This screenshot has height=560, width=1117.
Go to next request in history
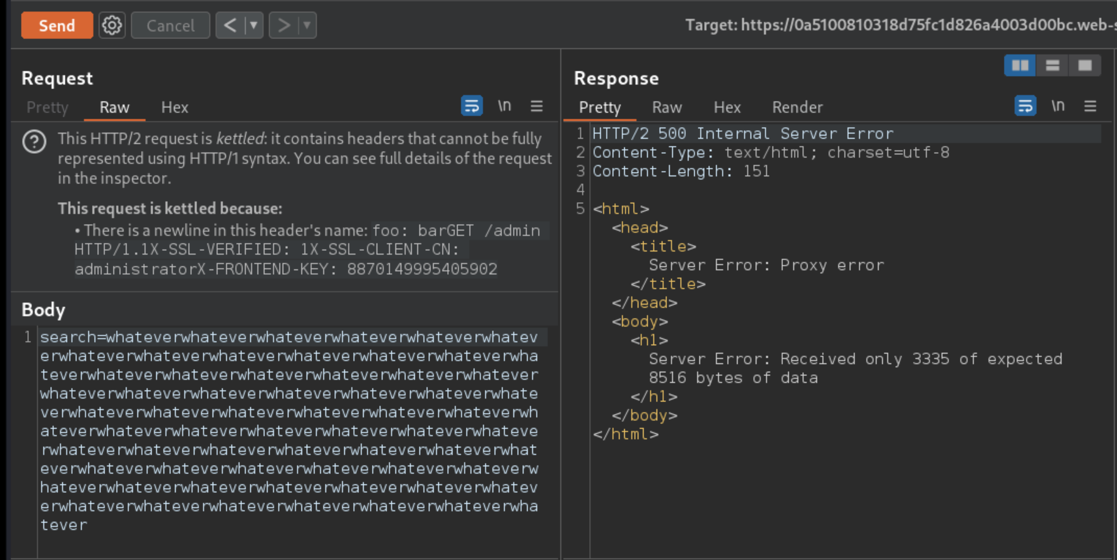tap(284, 26)
